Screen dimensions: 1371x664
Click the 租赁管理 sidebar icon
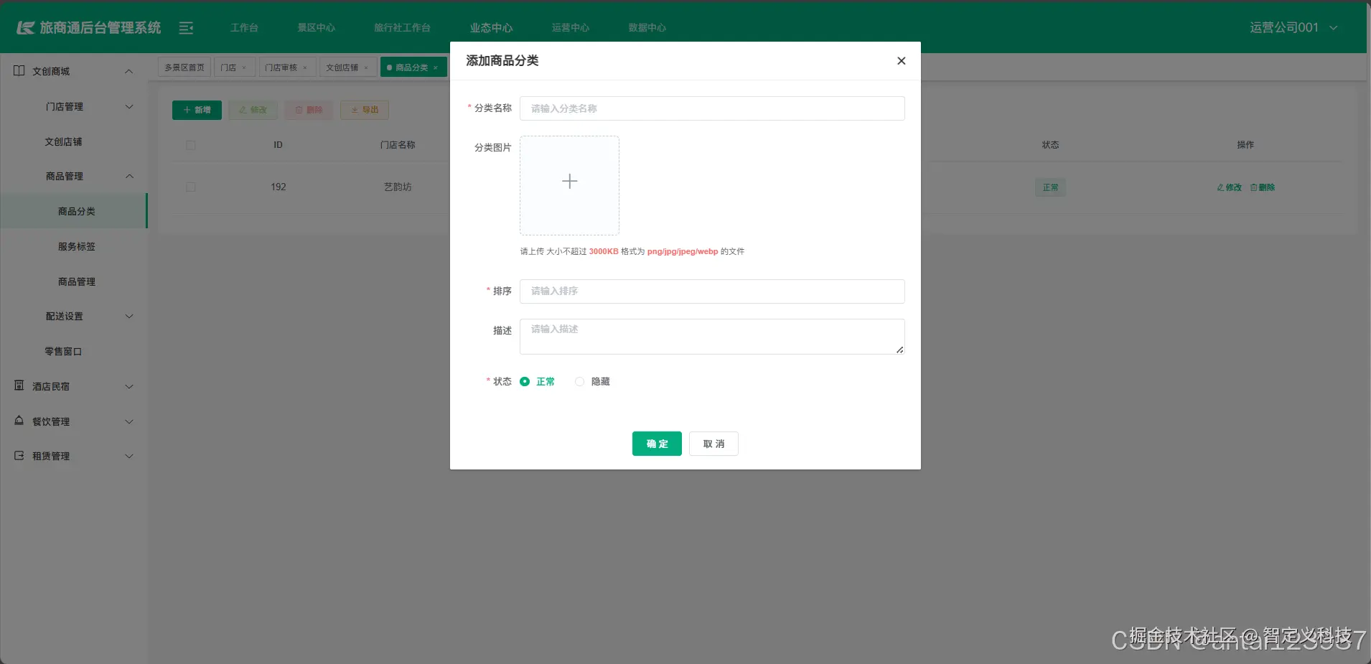[x=19, y=456]
